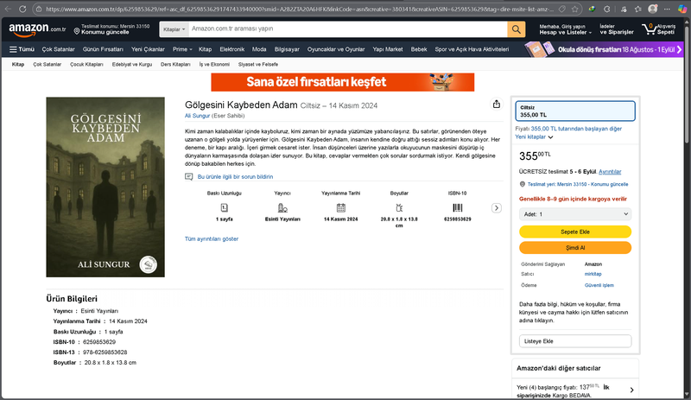The height and width of the screenshot is (400, 691).
Task: Show more product details with carousel arrow
Action: pos(496,208)
